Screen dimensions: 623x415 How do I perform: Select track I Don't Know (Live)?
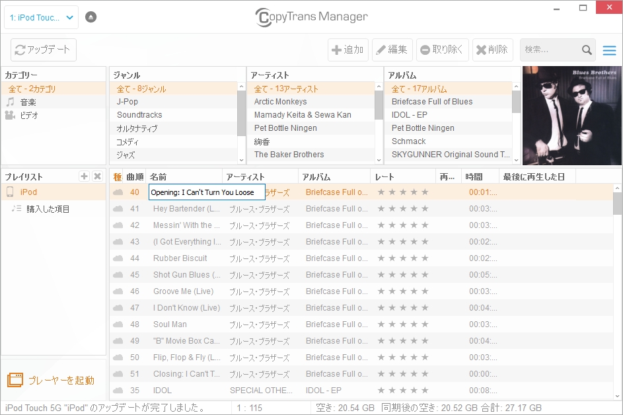click(186, 308)
